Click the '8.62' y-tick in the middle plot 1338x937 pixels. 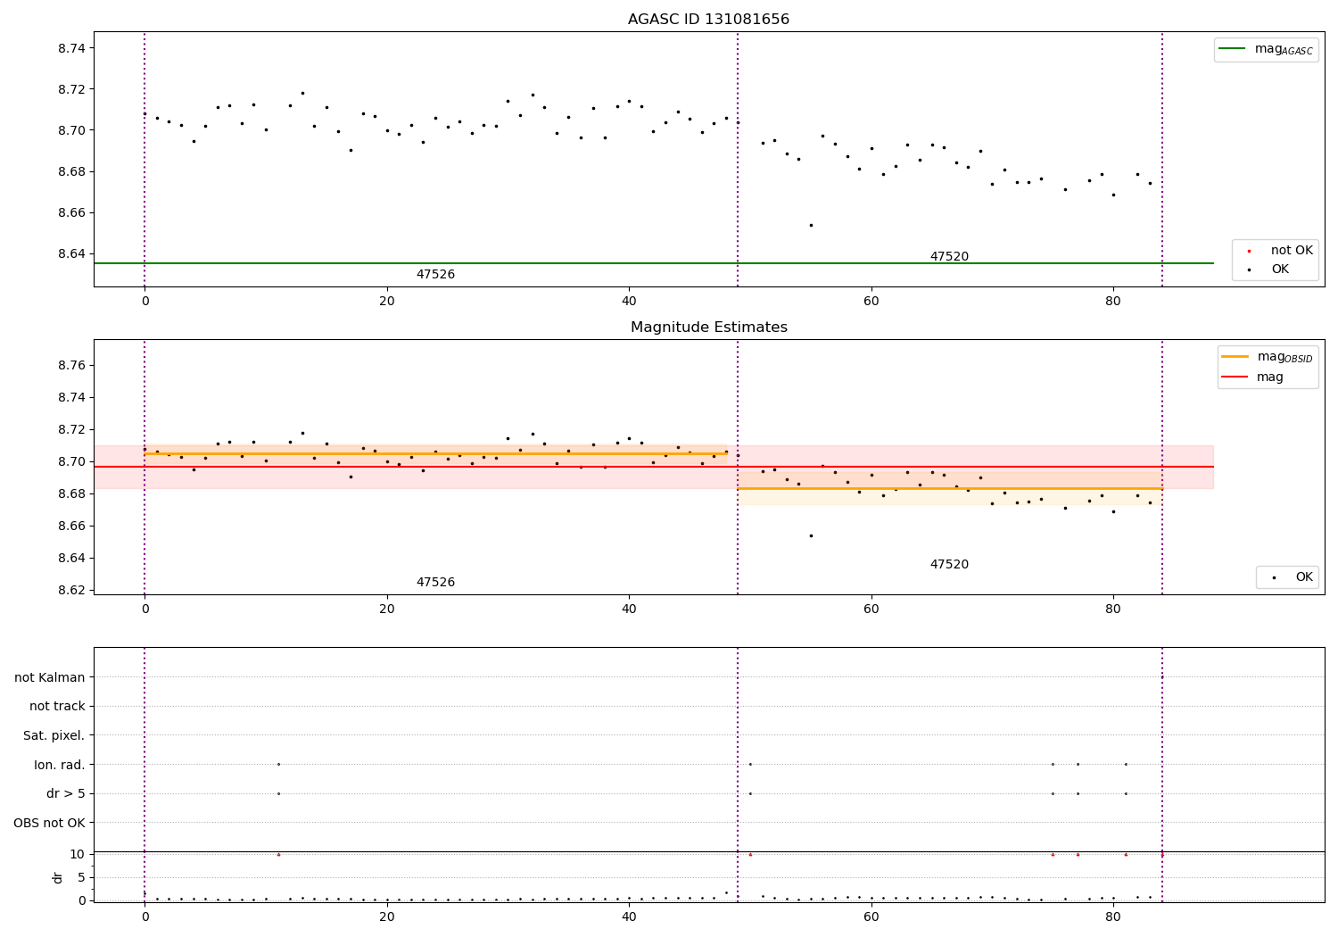tap(71, 591)
